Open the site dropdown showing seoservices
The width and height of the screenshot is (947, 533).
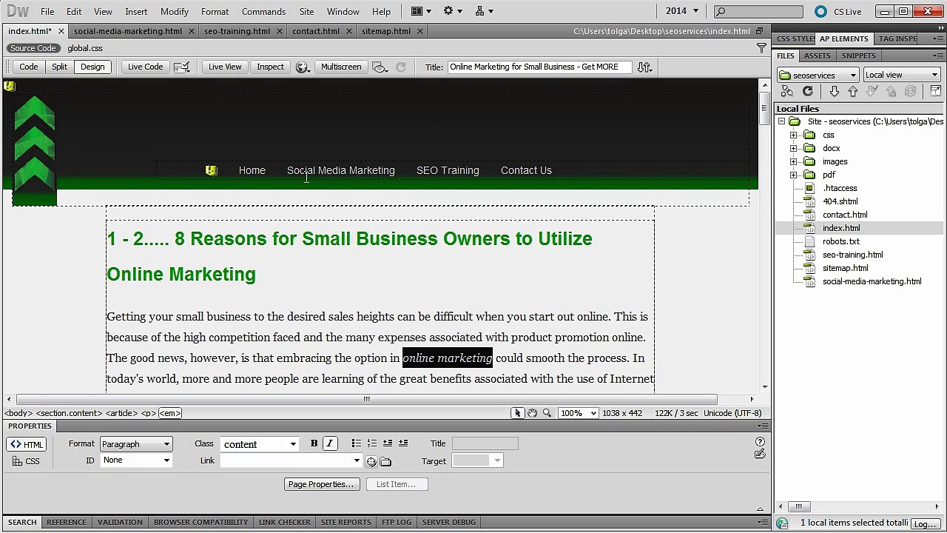tap(818, 75)
